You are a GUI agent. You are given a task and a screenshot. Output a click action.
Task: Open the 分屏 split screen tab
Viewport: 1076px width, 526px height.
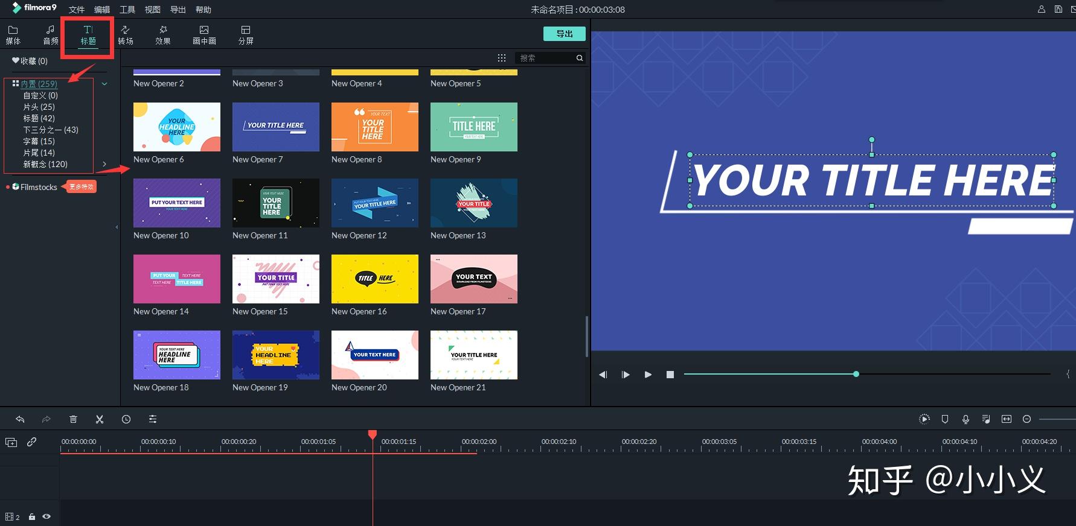[x=246, y=35]
